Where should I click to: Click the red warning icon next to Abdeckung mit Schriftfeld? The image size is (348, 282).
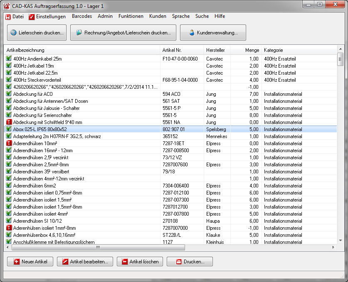[x=9, y=122]
